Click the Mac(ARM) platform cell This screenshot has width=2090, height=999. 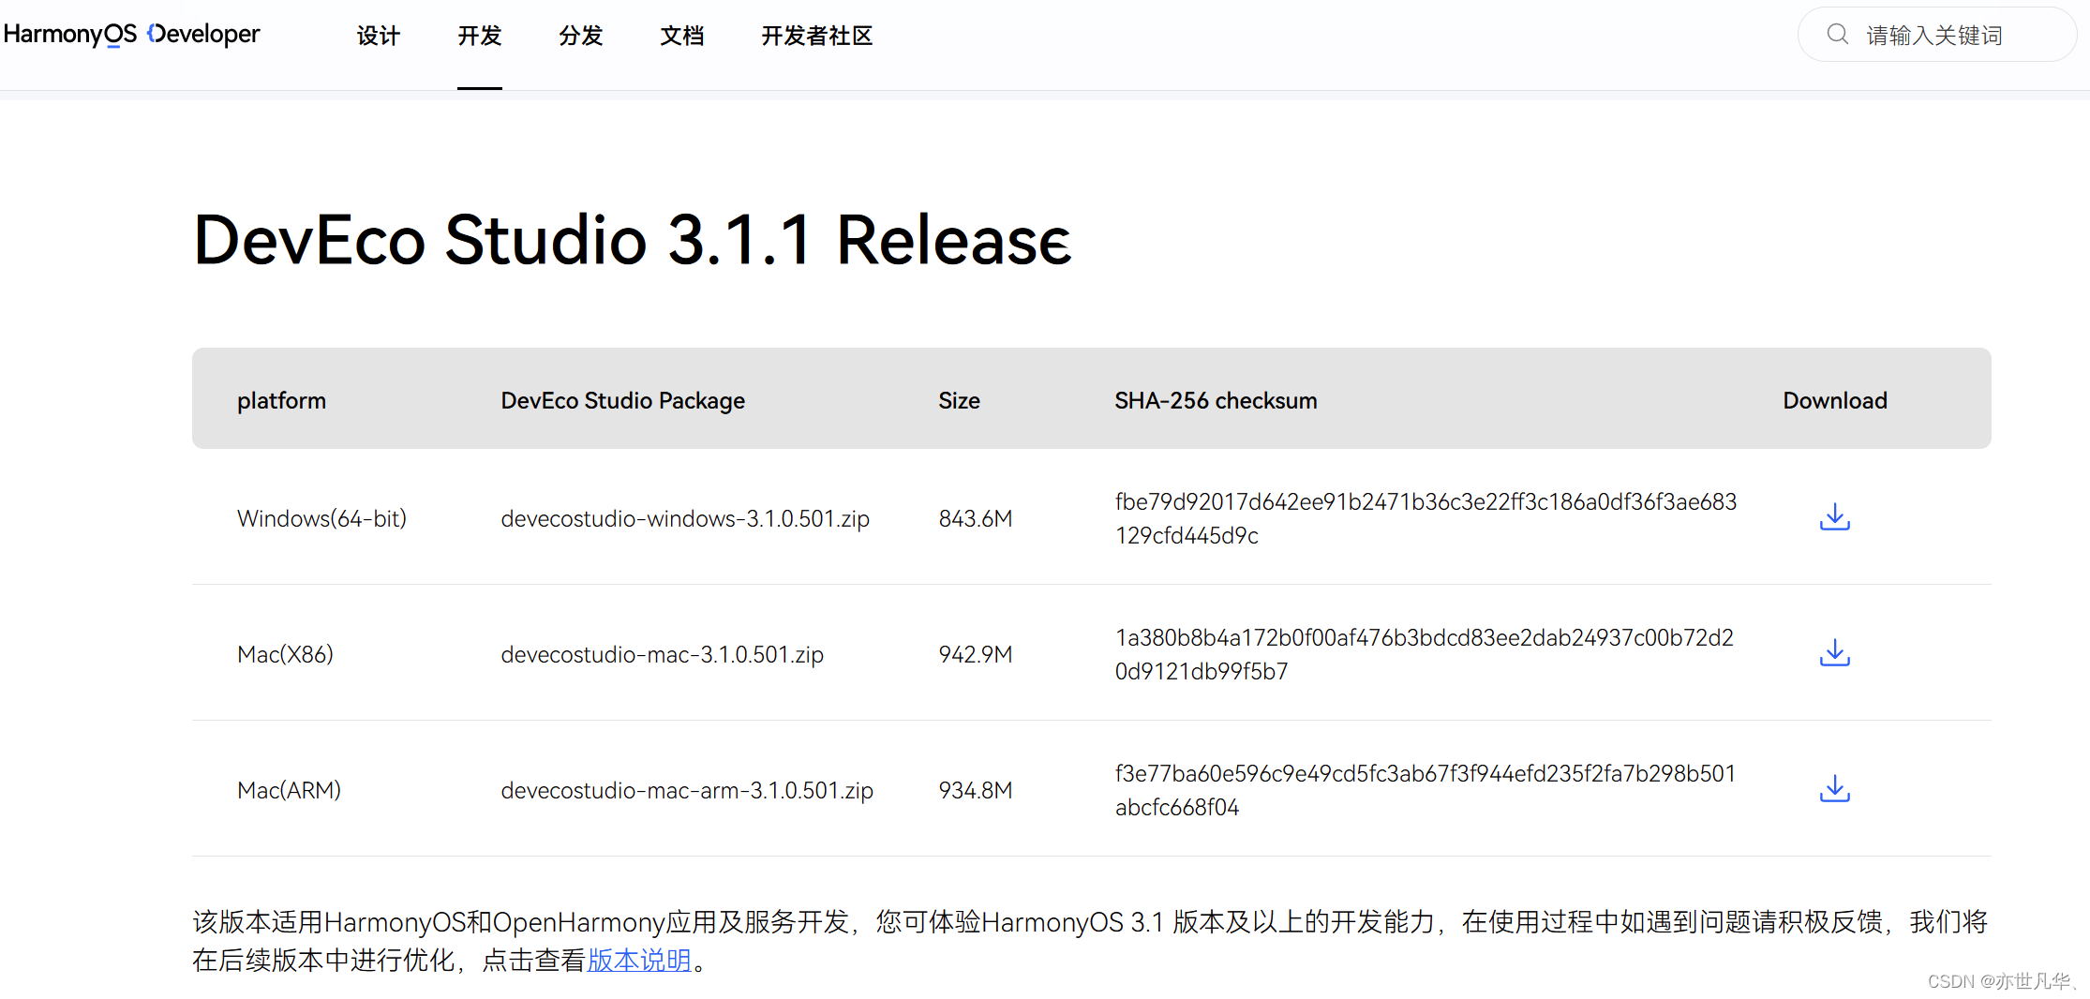[289, 790]
